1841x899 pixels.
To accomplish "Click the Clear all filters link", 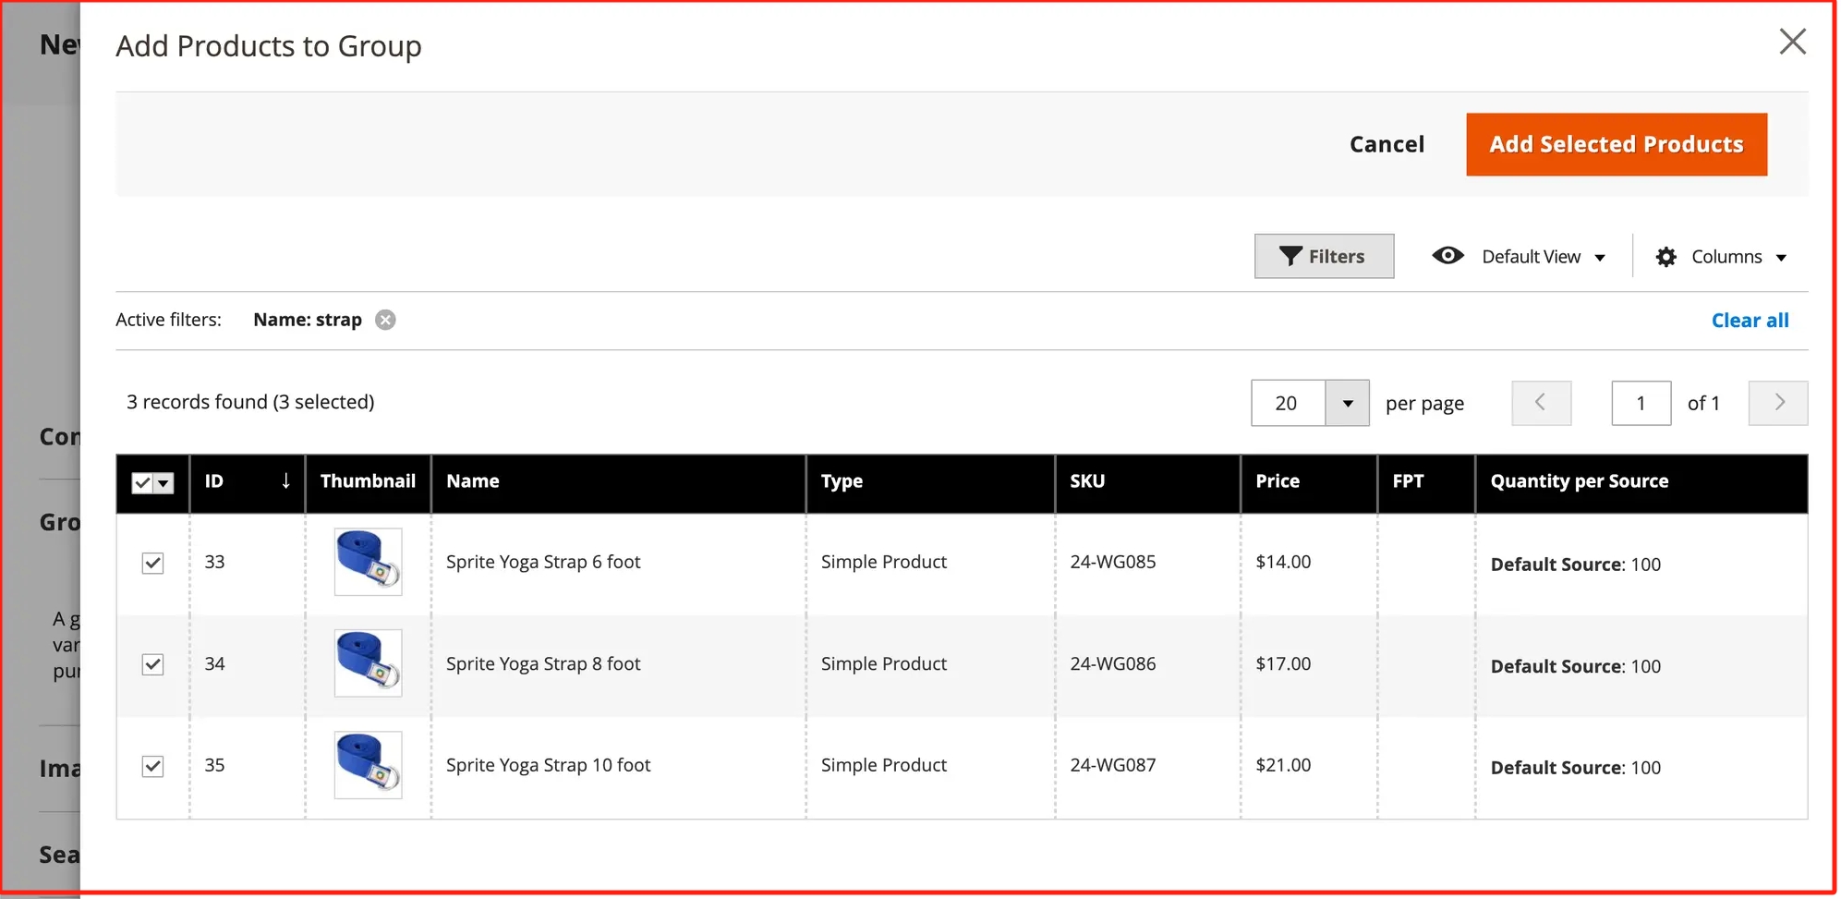I will pyautogui.click(x=1749, y=321).
